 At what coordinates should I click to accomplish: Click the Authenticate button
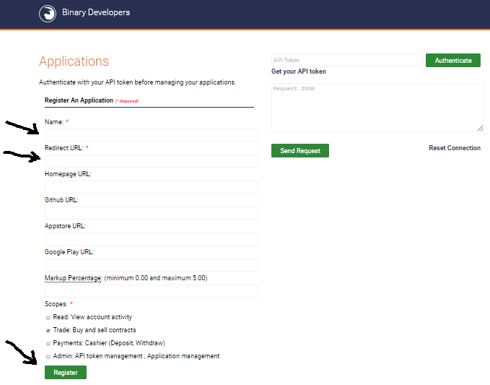click(453, 60)
